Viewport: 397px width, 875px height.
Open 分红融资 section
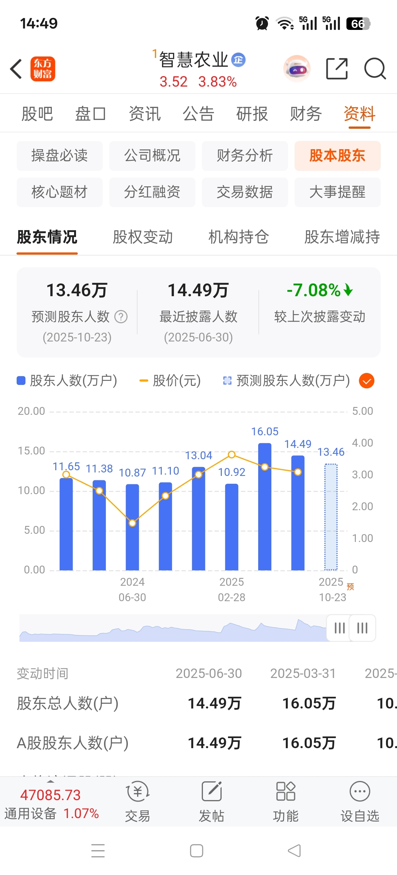click(x=152, y=192)
